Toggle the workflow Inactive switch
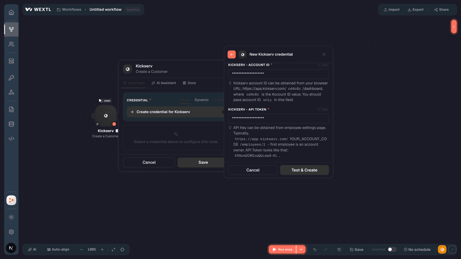The width and height of the screenshot is (461, 259). pos(392,250)
